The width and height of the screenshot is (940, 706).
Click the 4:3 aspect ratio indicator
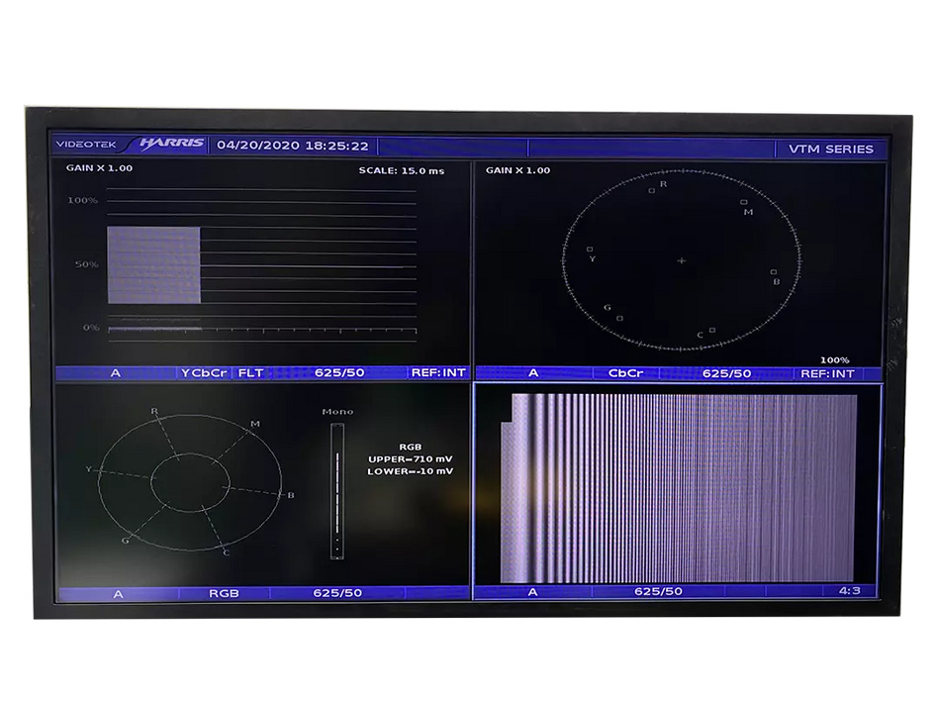[850, 591]
